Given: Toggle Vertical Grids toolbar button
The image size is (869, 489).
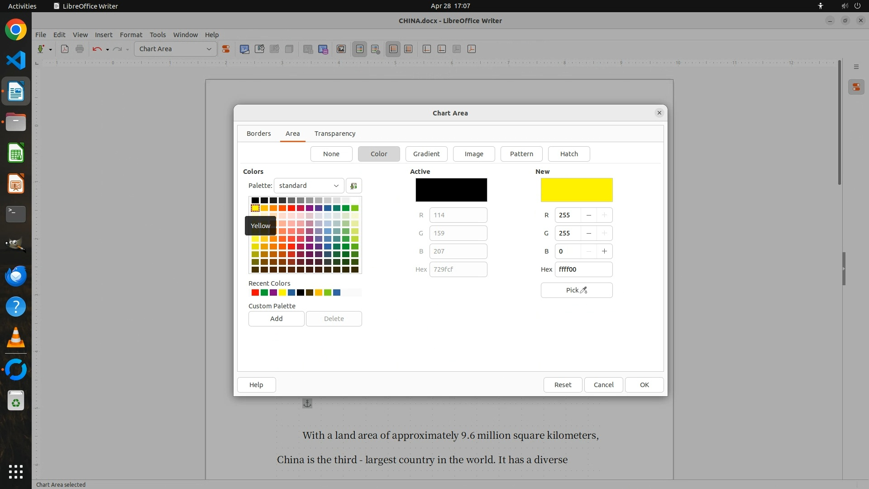Looking at the screenshot, I should pyautogui.click(x=408, y=49).
